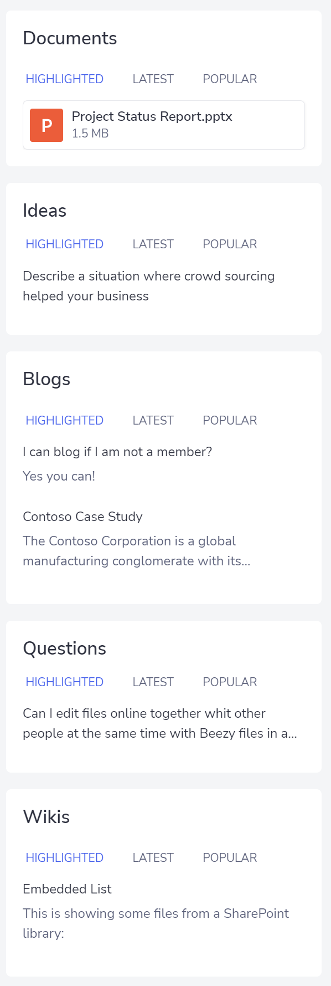Switch Ideas to POPULAR tab
331x986 pixels.
click(x=230, y=244)
